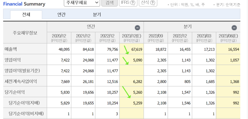The image size is (248, 119).
Task: Select the 당기순이익 row label
Action: [x=14, y=92]
